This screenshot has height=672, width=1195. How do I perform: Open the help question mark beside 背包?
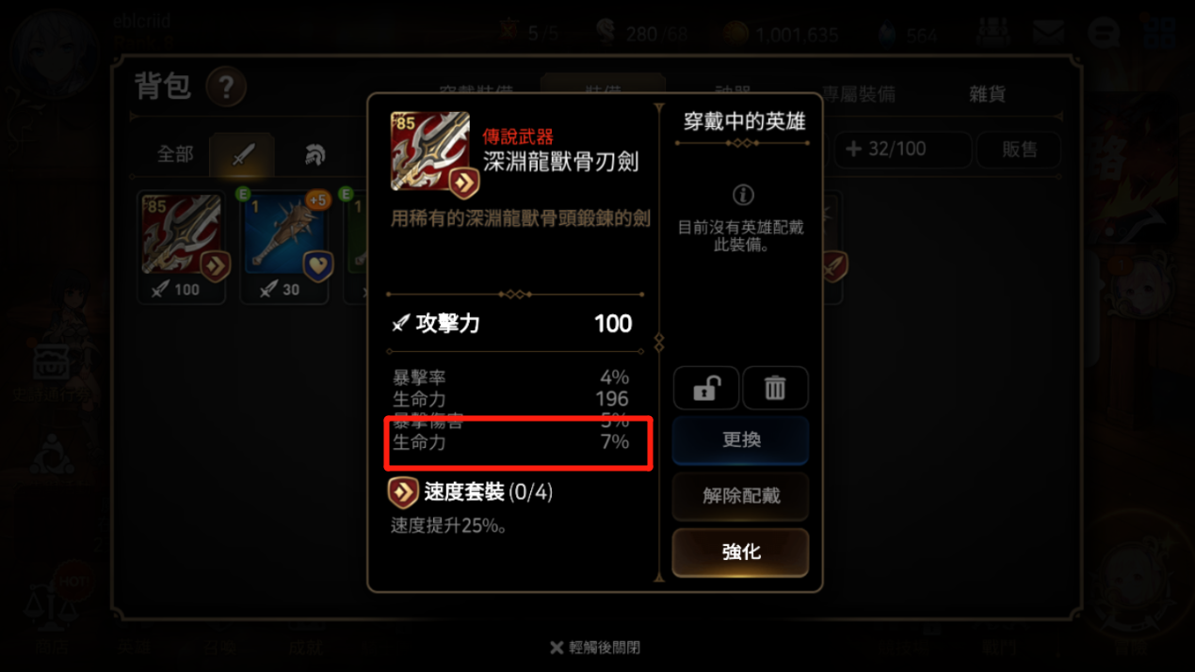pos(226,88)
